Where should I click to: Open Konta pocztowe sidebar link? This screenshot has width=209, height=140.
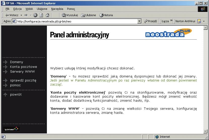[23, 67]
